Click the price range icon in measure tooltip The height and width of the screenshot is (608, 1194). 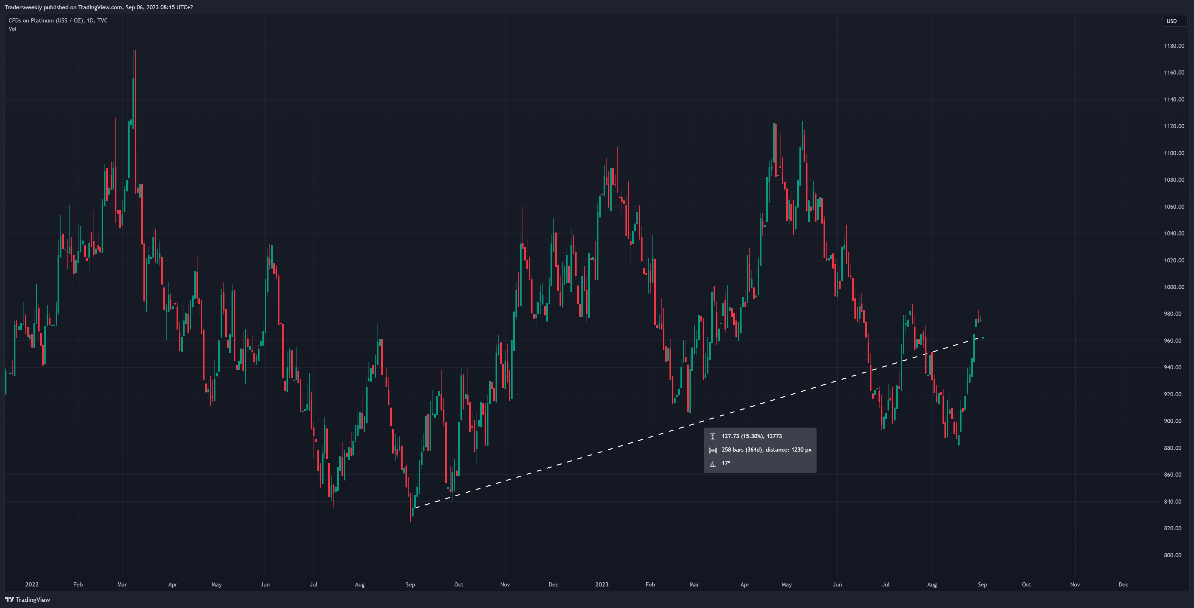tap(713, 436)
